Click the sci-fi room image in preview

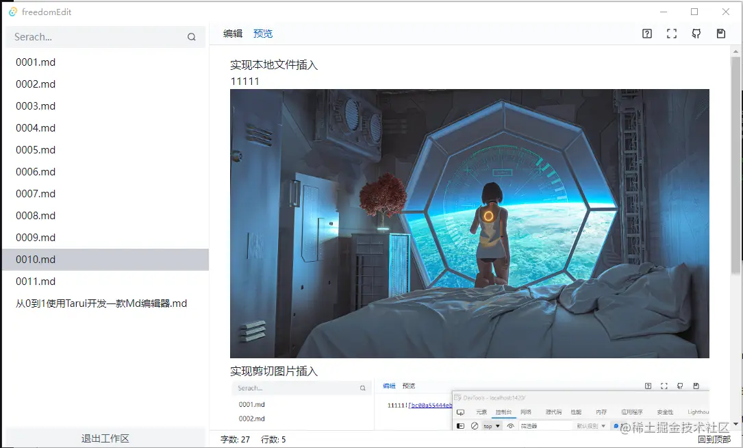pos(470,223)
